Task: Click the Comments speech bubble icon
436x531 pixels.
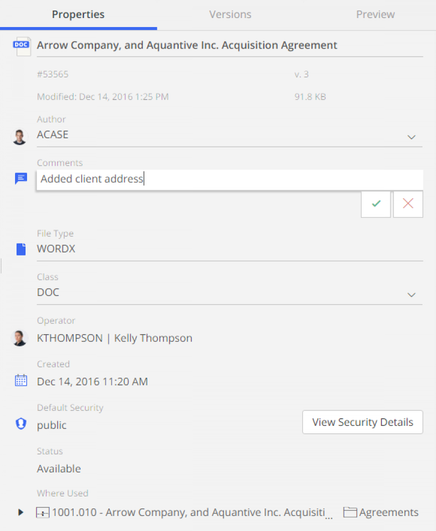Action: pos(21,178)
